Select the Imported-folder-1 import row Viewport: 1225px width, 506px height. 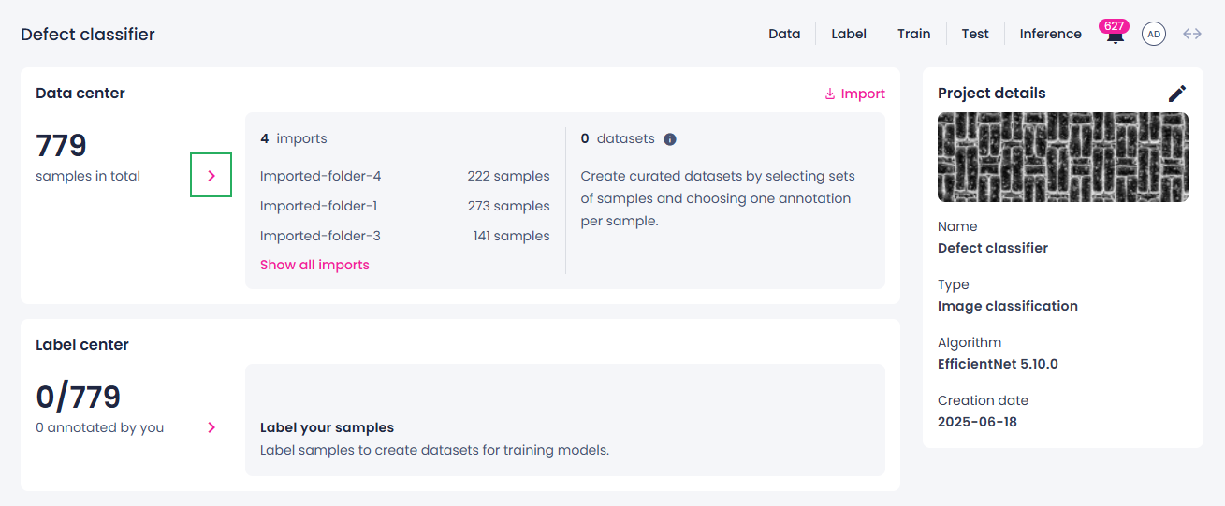click(405, 206)
